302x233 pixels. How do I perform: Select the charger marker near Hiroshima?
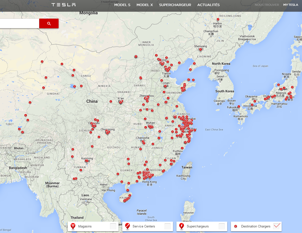252,104
